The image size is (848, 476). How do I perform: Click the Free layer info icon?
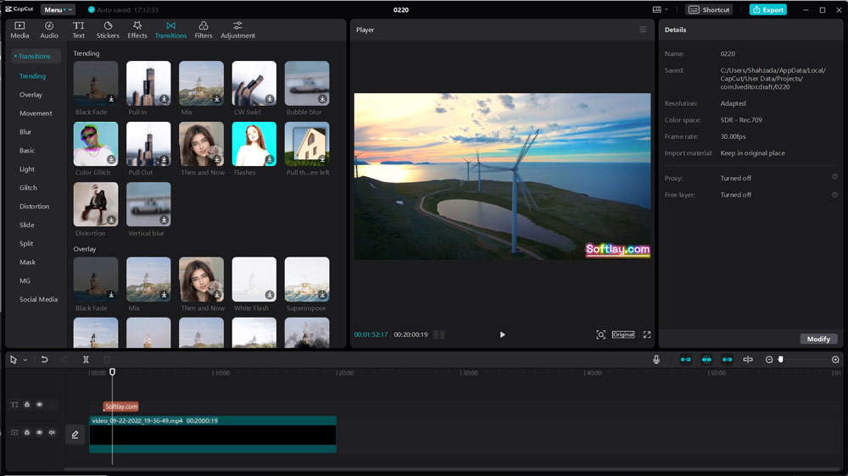[834, 195]
